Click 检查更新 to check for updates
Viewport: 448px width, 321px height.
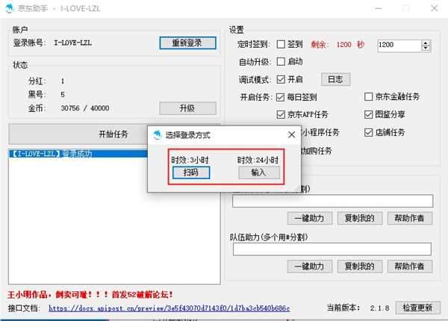click(x=417, y=308)
